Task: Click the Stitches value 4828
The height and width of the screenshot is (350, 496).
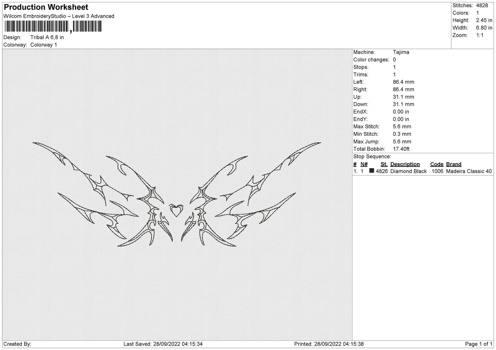Action: 482,5
